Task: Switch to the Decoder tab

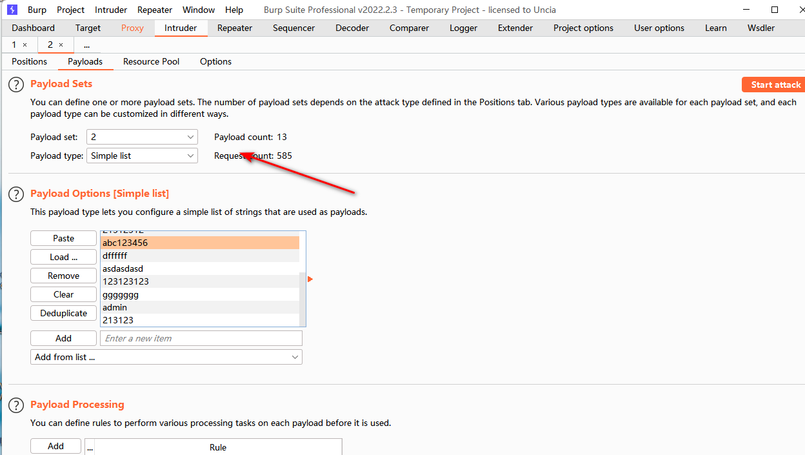Action: tap(352, 28)
